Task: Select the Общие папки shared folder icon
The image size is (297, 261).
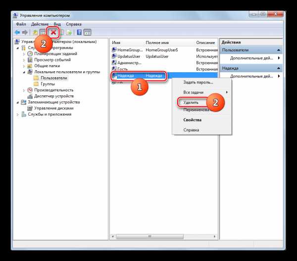Action: (x=30, y=66)
